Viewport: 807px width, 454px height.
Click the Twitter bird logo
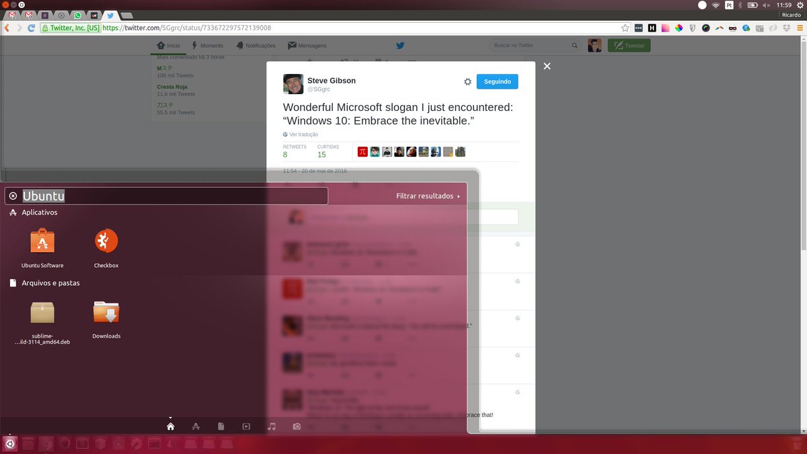coord(400,46)
